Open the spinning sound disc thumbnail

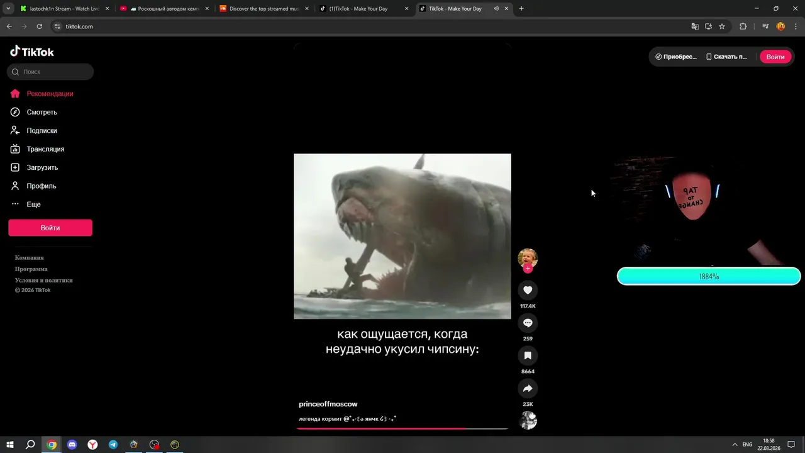coord(528,420)
